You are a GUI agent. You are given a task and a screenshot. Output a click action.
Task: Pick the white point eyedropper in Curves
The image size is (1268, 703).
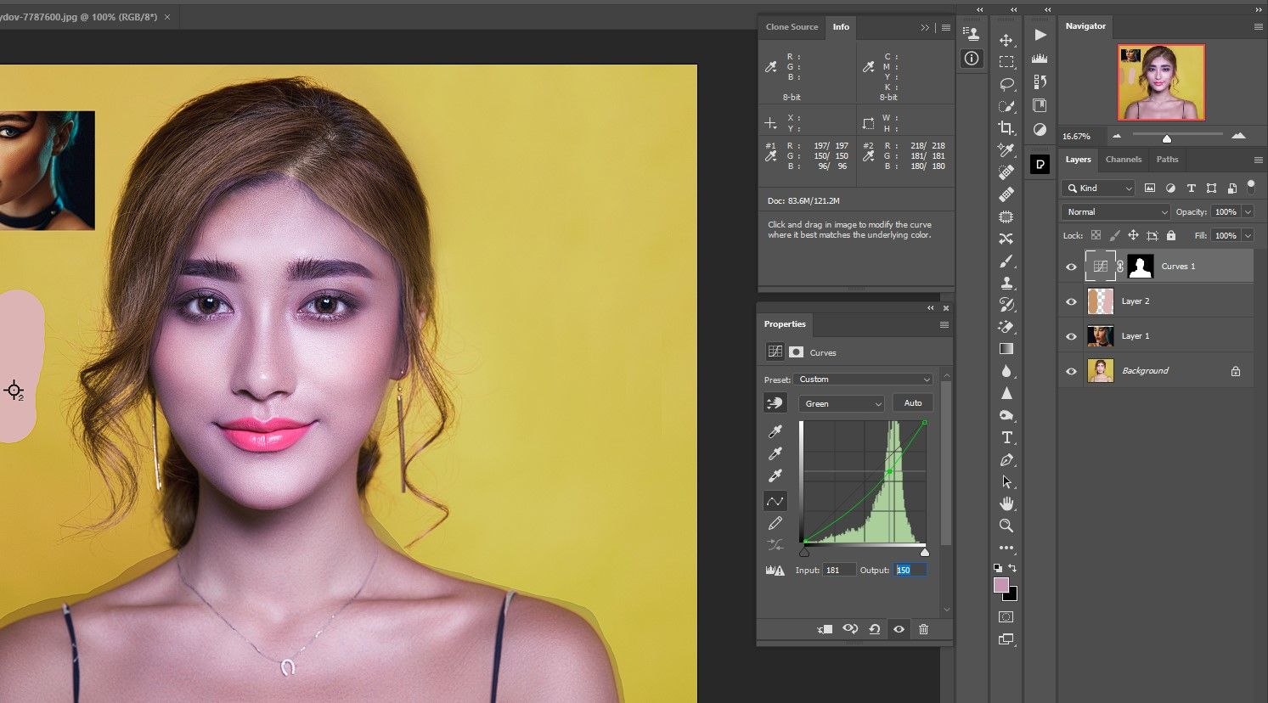tap(775, 476)
